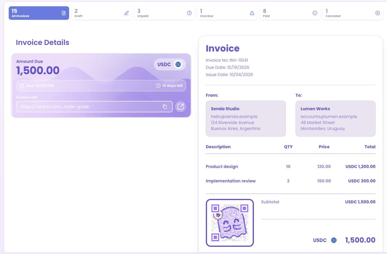Viewport: 387px width, 254px height.
Task: Click the '150.00' price cell
Action: (x=324, y=181)
